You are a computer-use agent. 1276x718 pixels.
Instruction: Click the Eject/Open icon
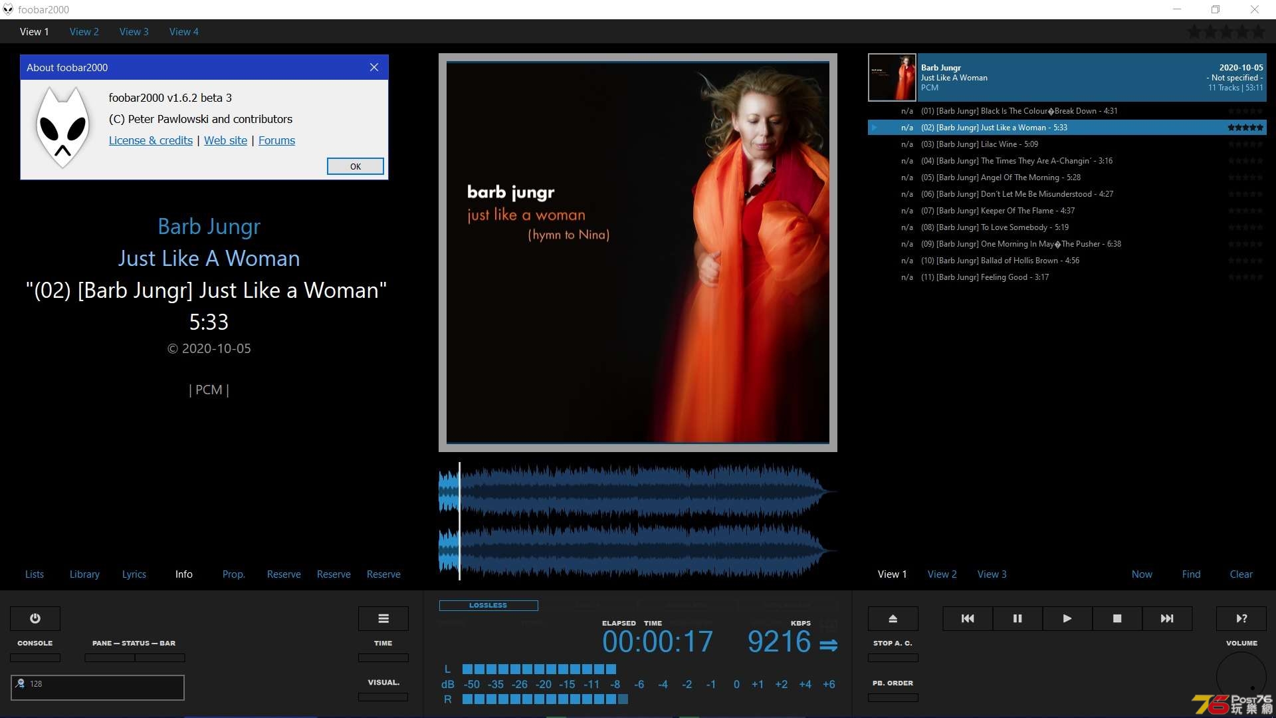(x=893, y=617)
